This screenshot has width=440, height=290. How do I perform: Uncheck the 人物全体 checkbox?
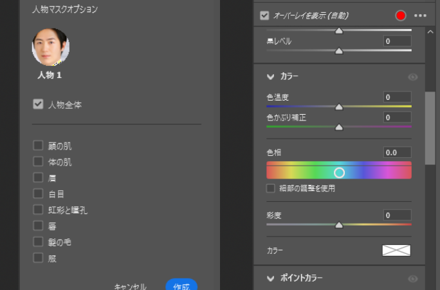coord(38,104)
